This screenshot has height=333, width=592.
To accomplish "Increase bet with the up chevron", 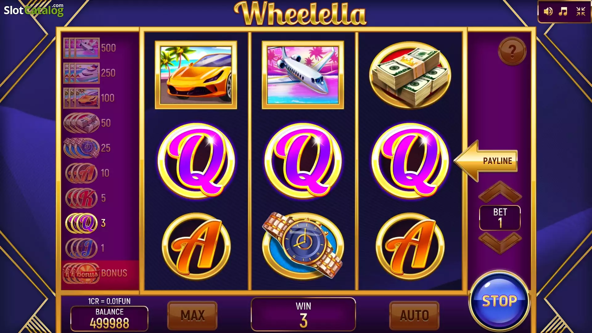I will coord(500,192).
